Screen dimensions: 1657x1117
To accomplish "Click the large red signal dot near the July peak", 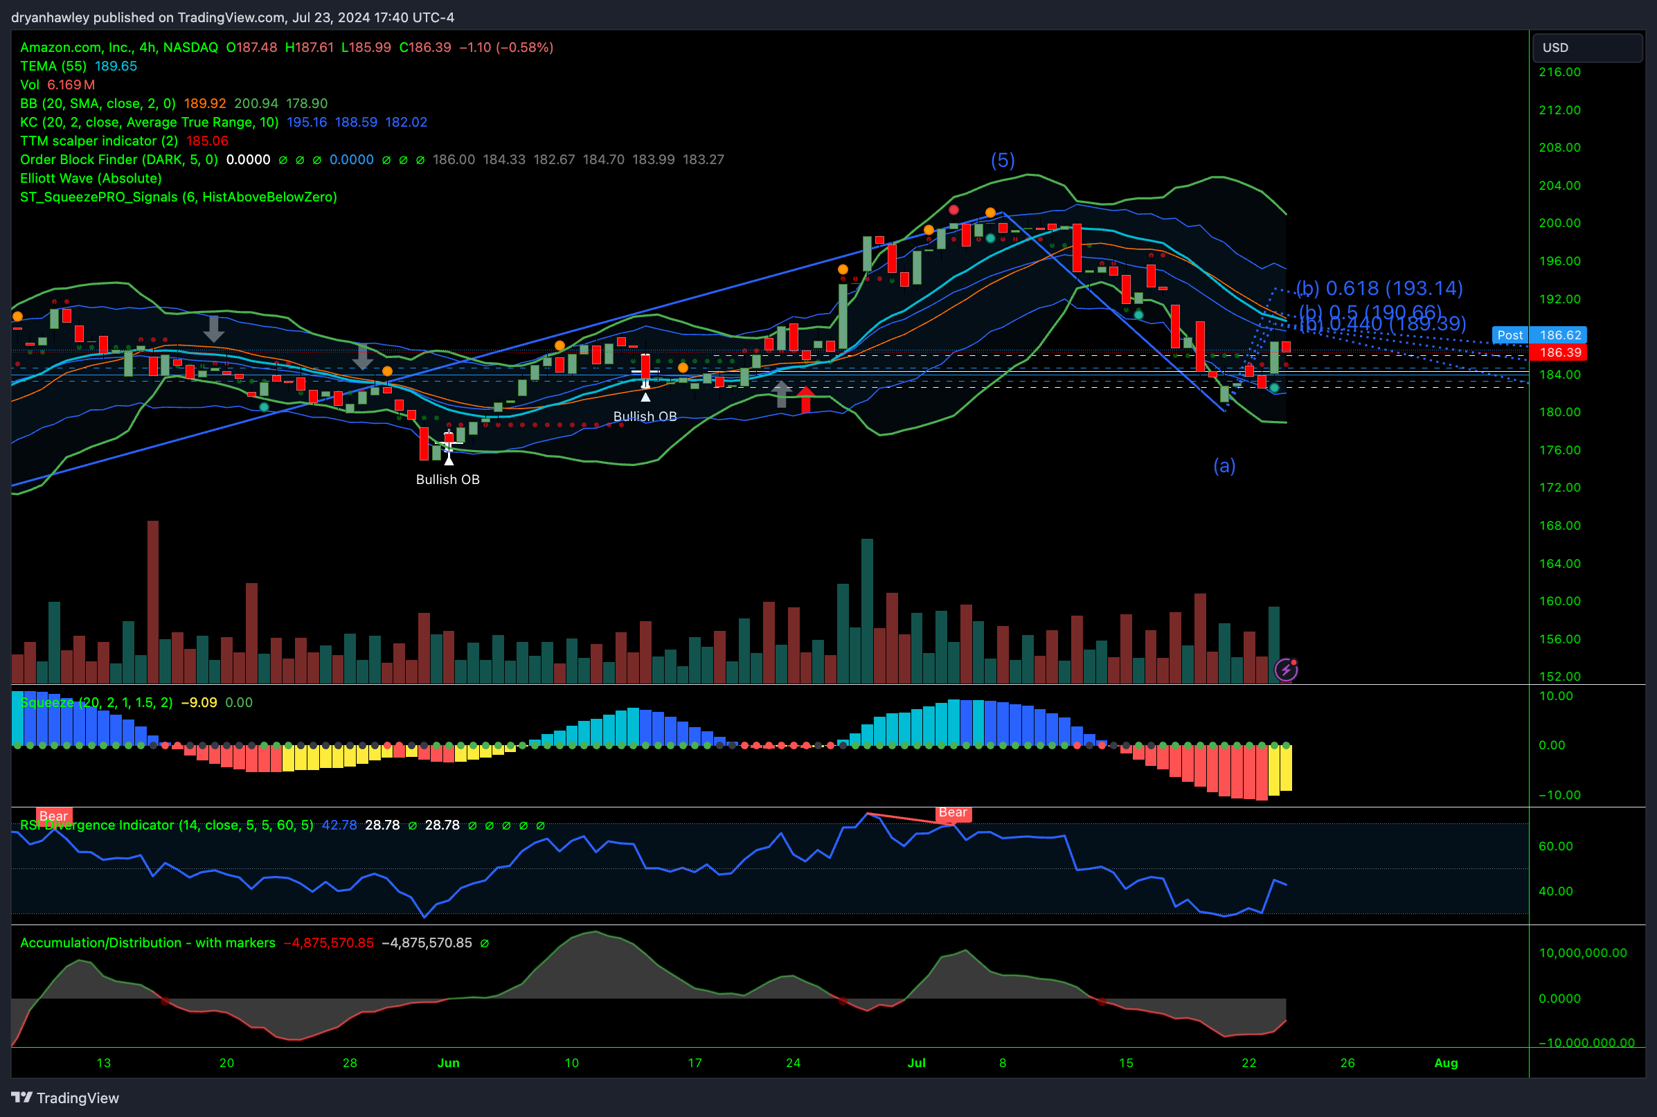I will point(954,210).
